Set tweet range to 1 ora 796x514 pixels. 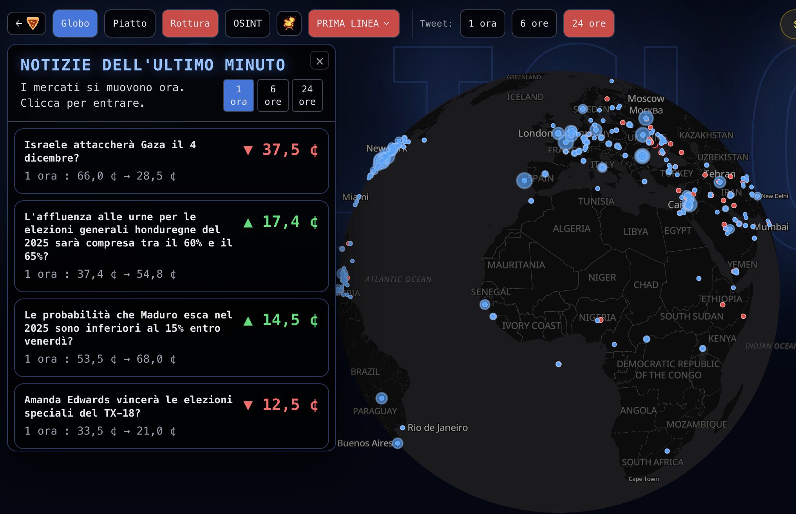point(482,23)
